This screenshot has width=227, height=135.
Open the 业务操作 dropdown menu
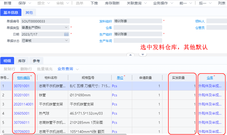point(163,3)
